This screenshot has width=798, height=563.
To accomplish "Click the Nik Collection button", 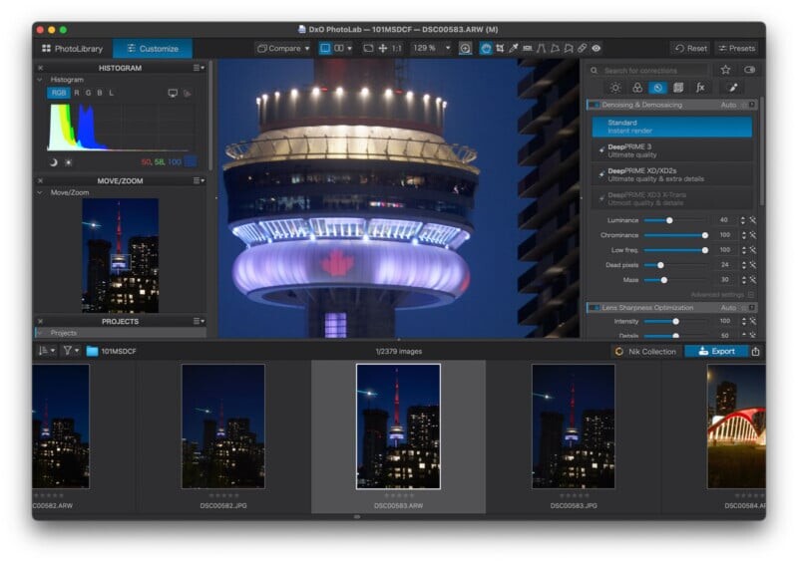I will [645, 351].
